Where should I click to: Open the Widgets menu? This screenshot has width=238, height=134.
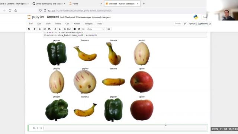point(89,23)
